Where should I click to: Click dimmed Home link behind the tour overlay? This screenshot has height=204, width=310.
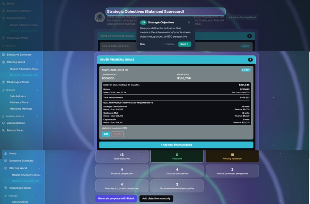point(10,3)
